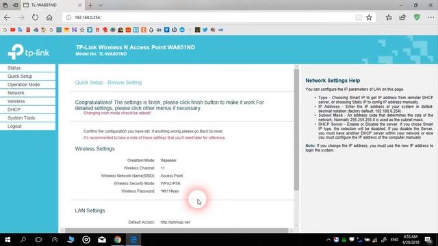Open the circular target icon on taskbar
Screen dimensions: 438x246
click(86, 240)
